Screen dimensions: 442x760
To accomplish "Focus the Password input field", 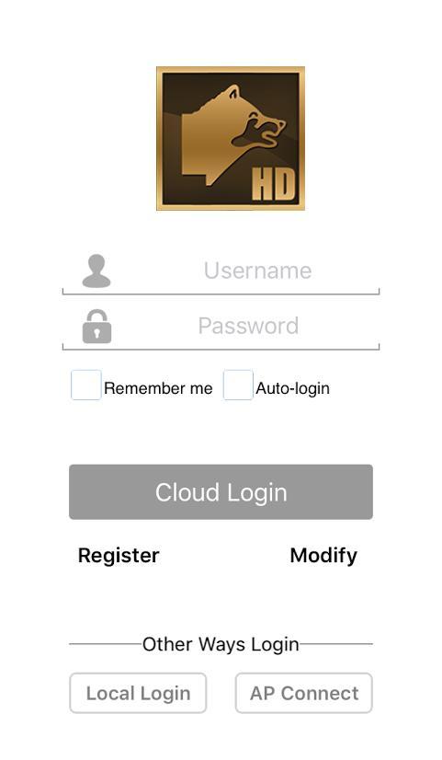I will (221, 327).
